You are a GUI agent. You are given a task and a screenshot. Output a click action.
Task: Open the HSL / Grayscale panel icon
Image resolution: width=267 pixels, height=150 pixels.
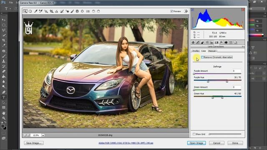[x=207, y=42]
